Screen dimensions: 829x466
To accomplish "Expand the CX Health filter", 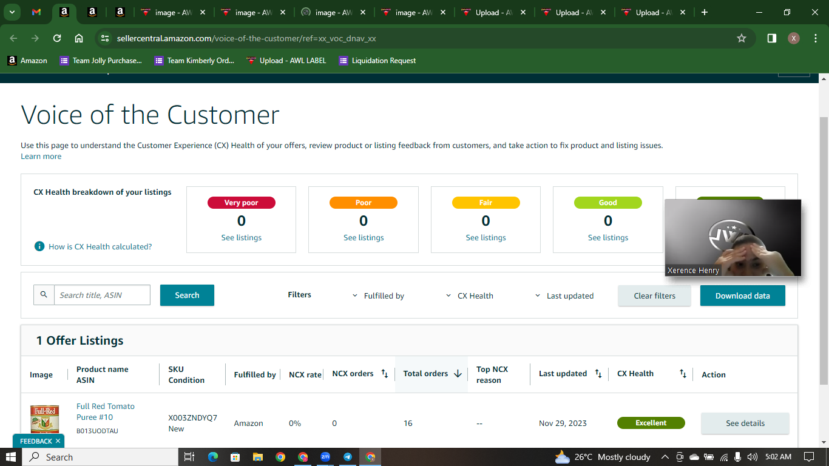I will pos(469,295).
